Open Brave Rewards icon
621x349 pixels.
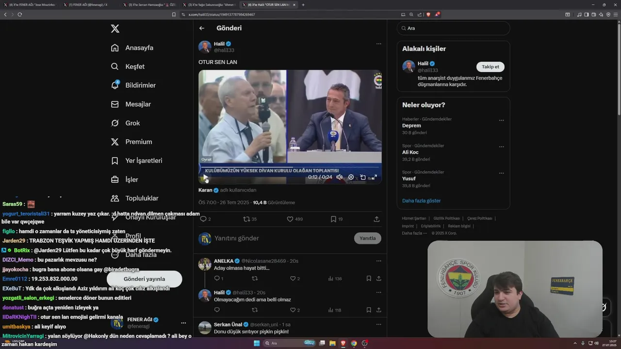(x=437, y=15)
